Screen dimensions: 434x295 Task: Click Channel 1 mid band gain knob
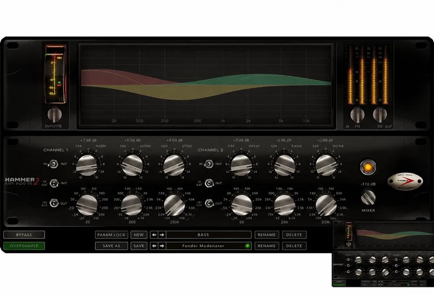pos(132,165)
